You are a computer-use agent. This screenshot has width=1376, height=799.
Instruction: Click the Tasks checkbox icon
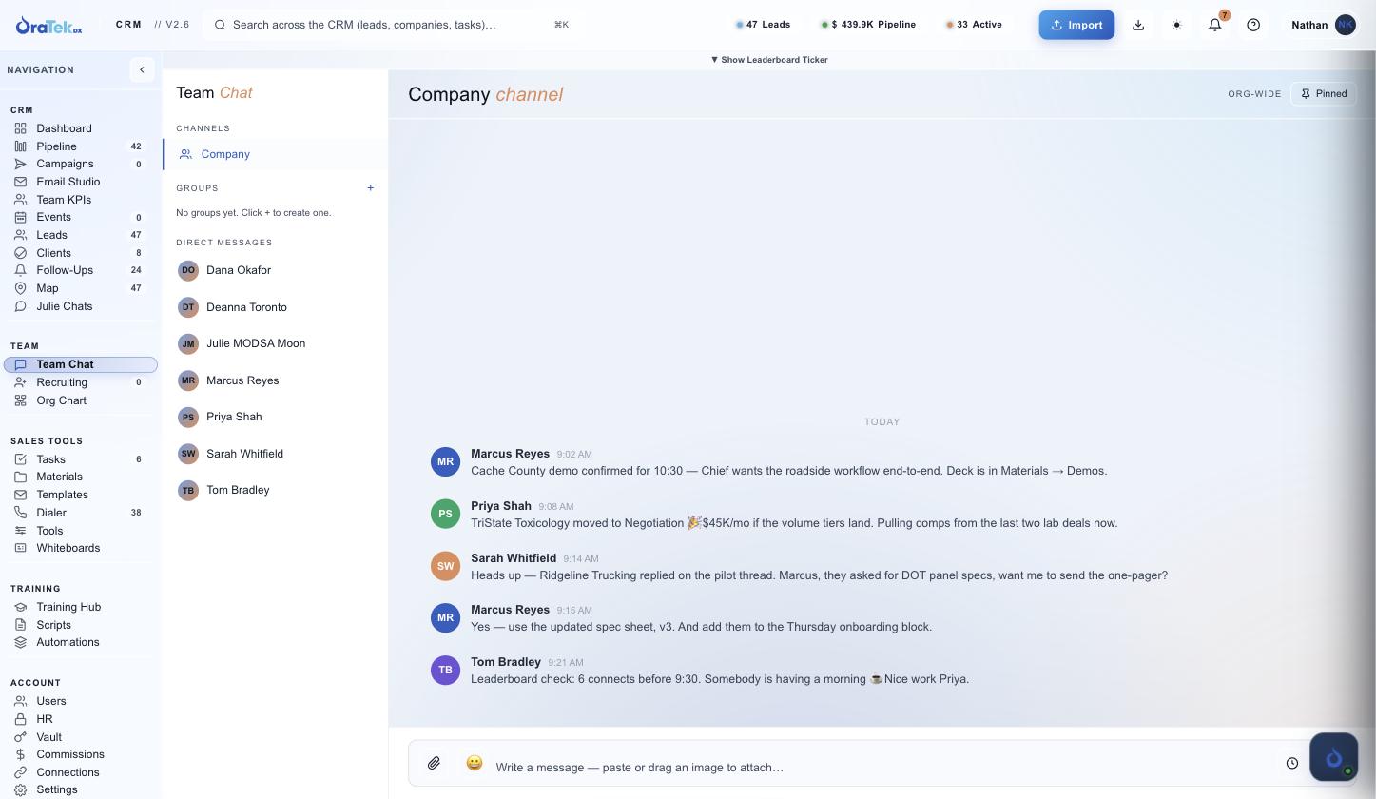[x=20, y=459]
